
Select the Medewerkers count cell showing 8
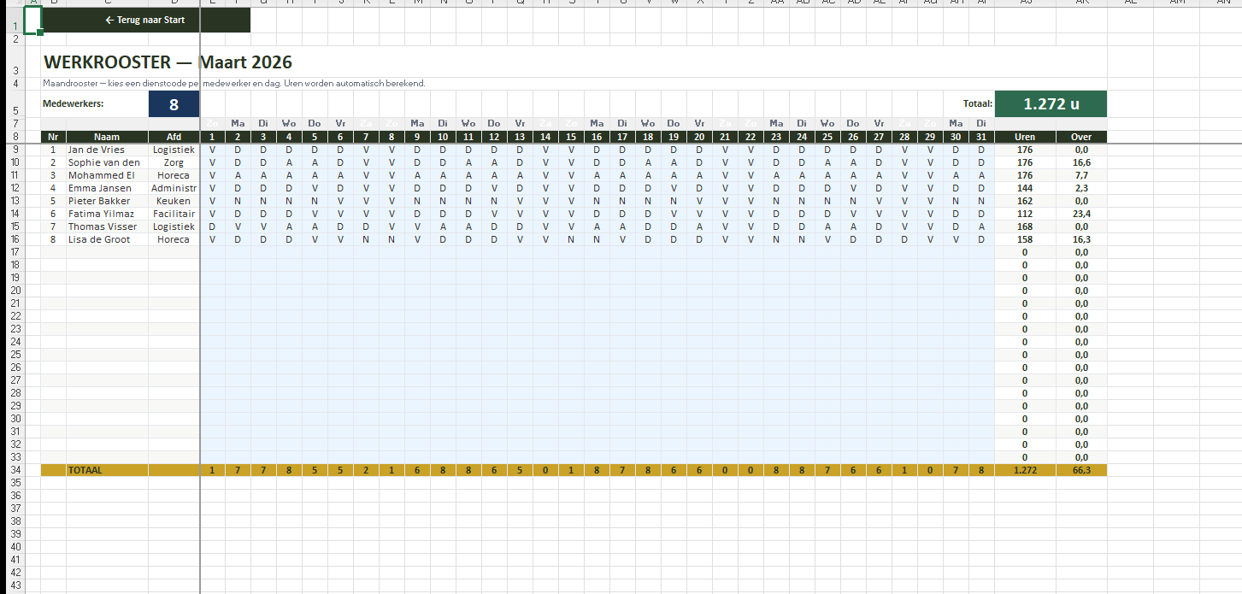pyautogui.click(x=173, y=103)
